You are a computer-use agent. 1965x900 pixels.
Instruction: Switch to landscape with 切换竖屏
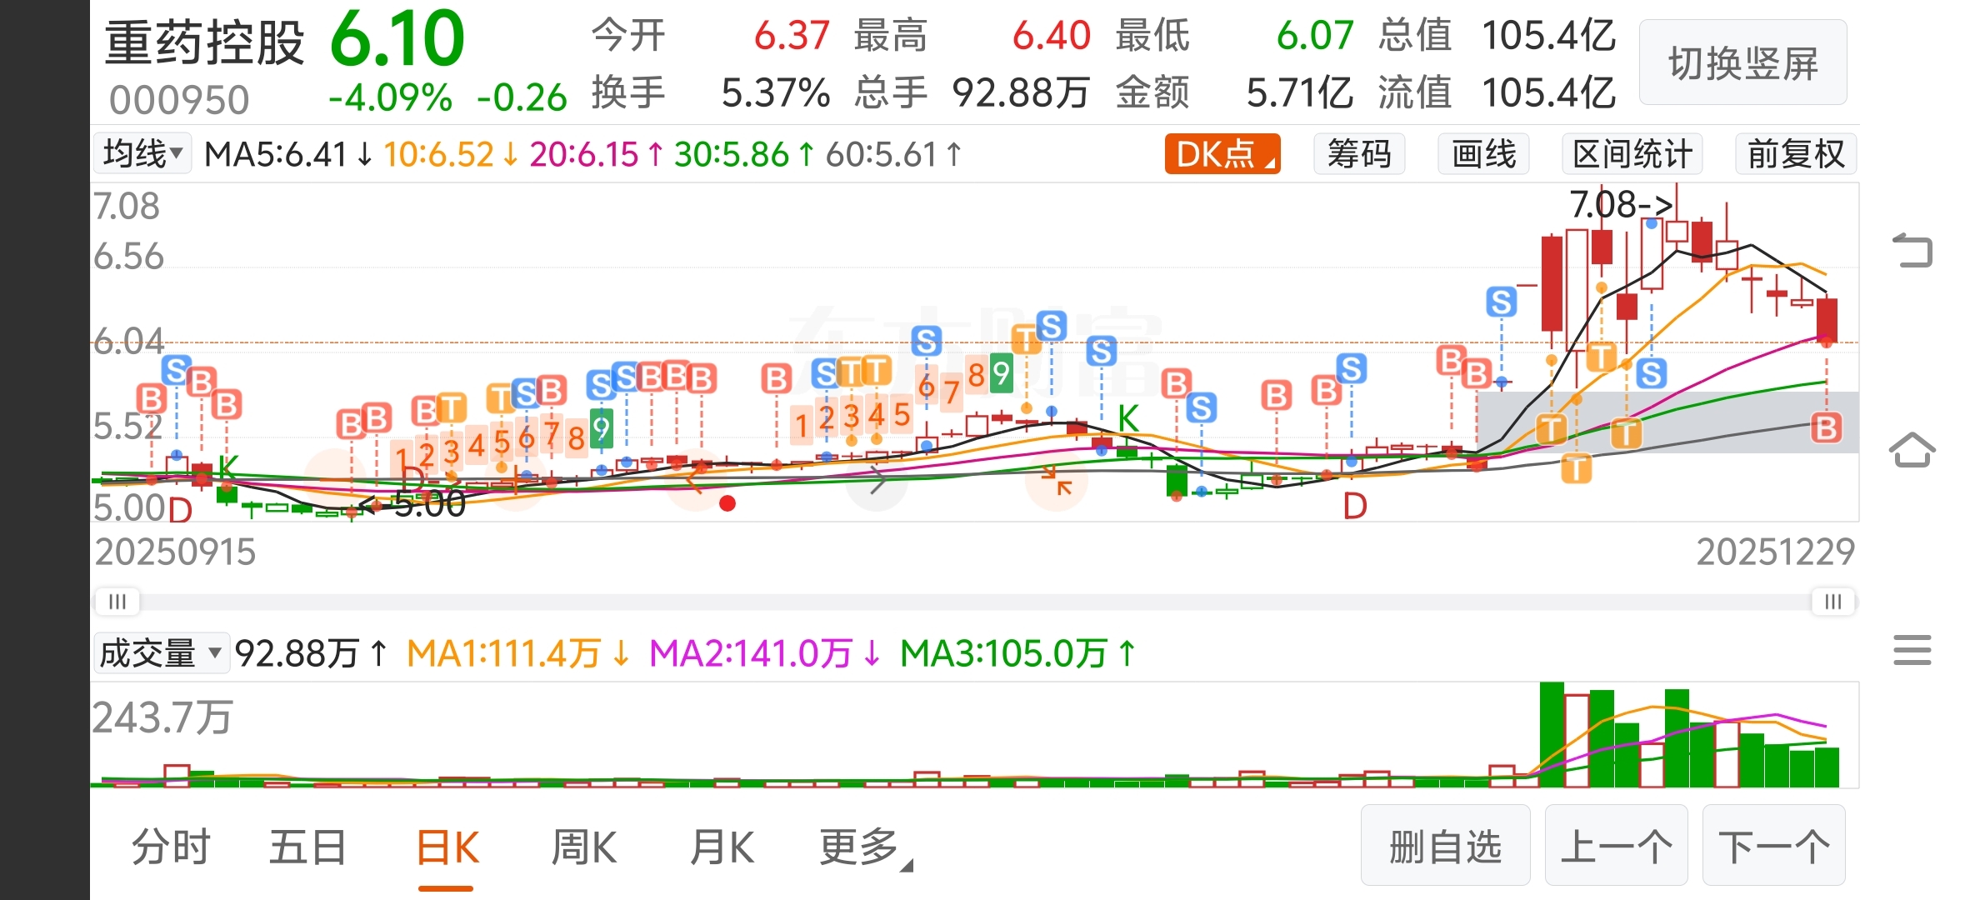pyautogui.click(x=1742, y=63)
